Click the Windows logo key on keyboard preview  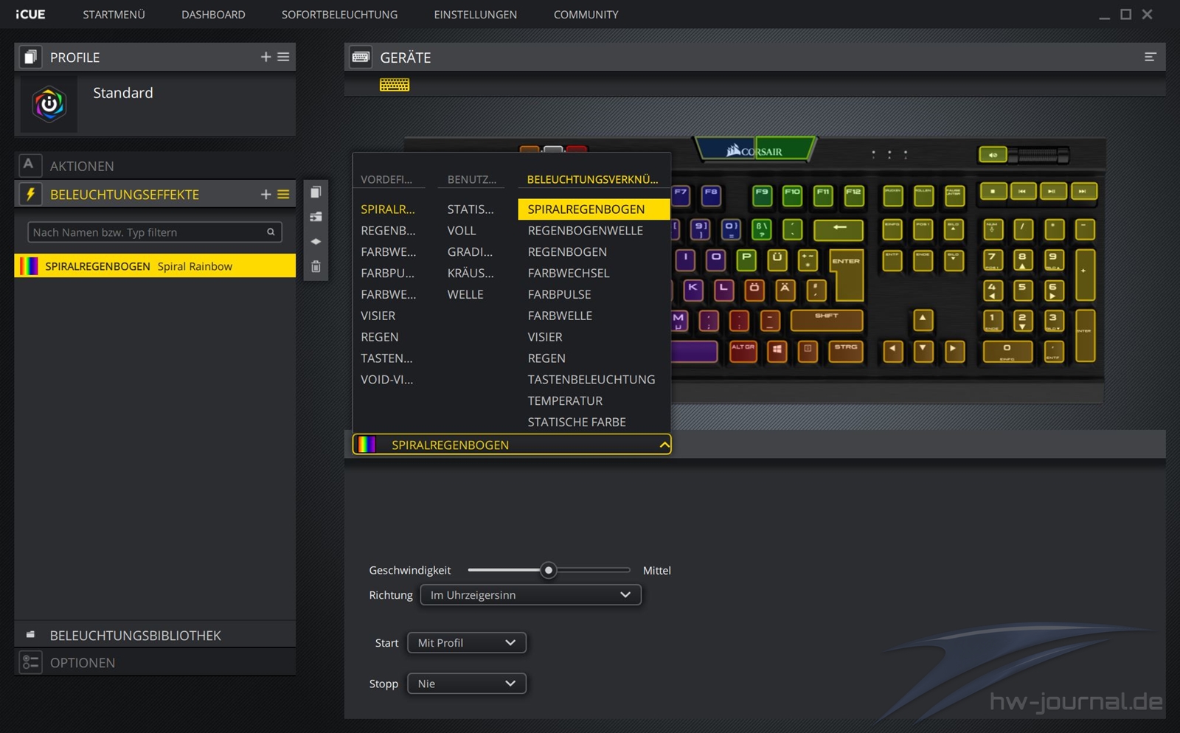pos(777,350)
